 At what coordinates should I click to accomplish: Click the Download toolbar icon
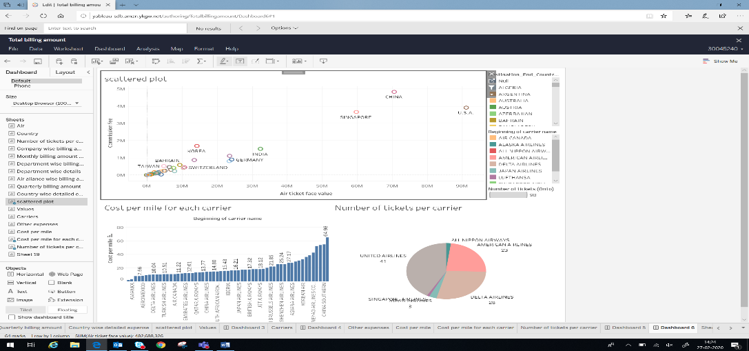point(323,61)
